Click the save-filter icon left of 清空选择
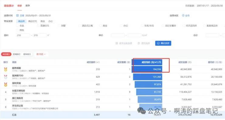The height and width of the screenshot is (120, 225). 117,43
